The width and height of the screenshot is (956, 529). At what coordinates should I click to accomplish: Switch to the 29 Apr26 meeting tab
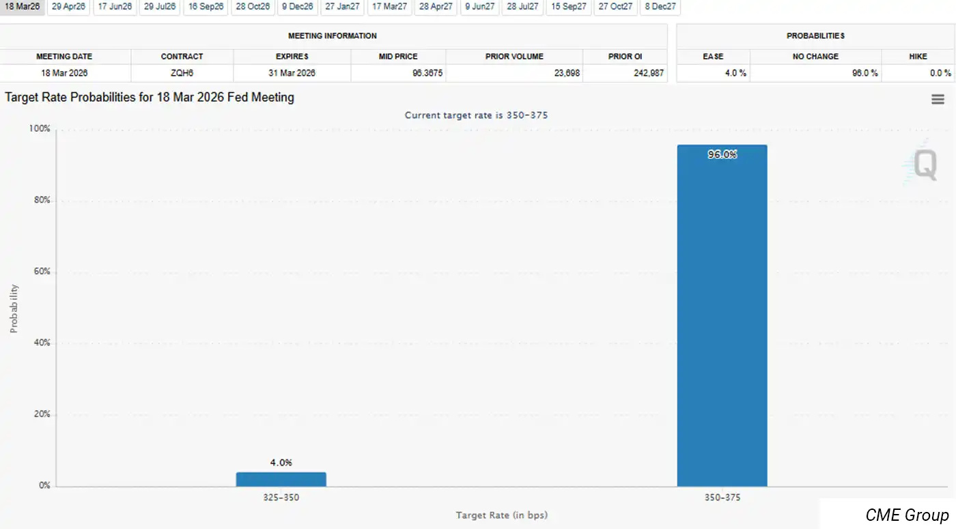[68, 7]
